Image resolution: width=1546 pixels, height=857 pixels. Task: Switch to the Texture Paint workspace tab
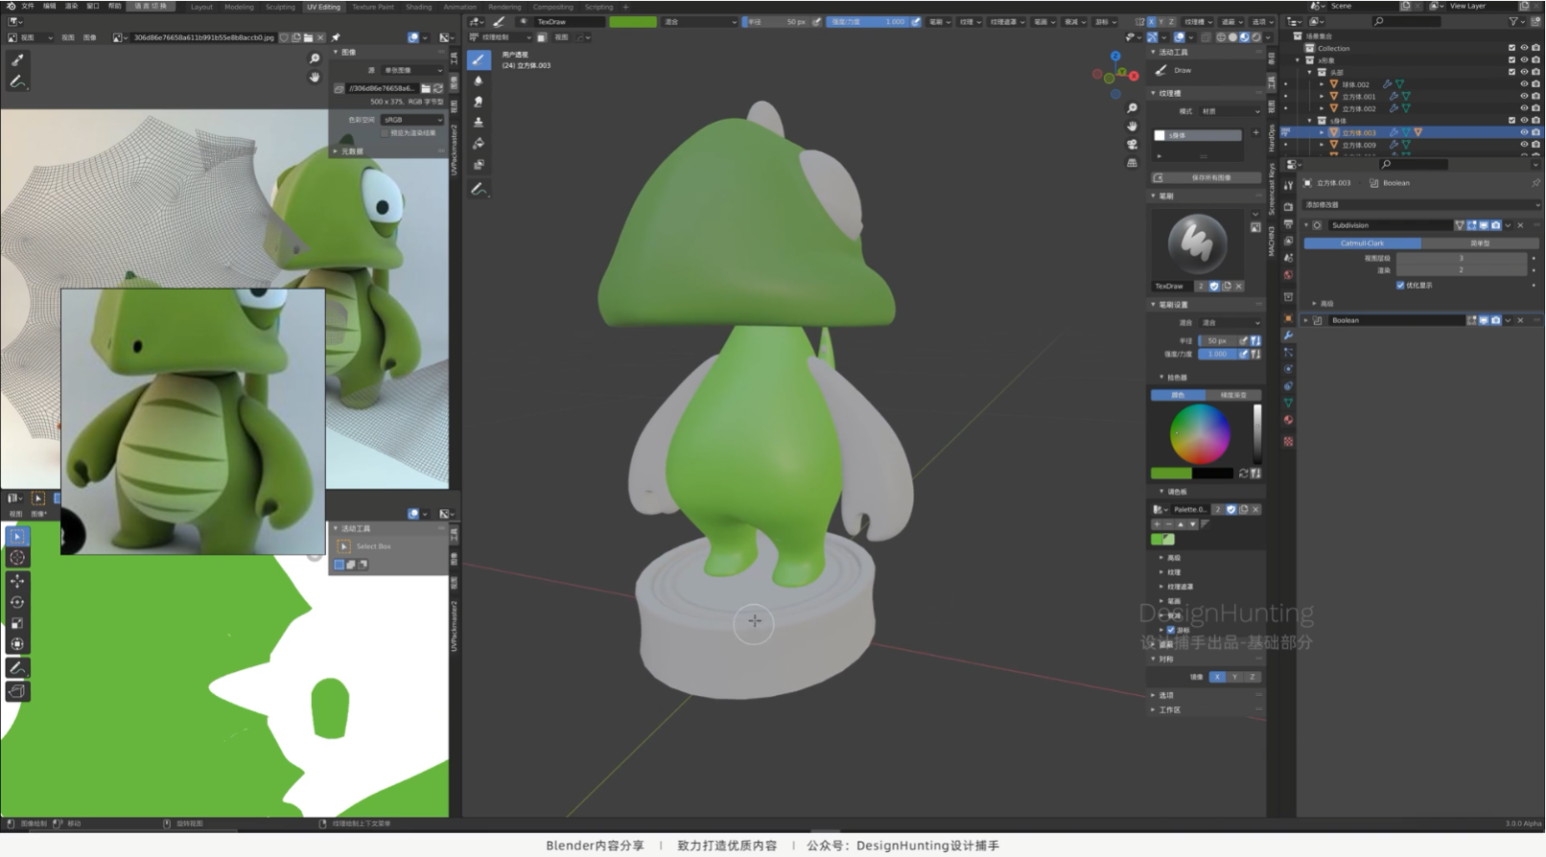373,7
